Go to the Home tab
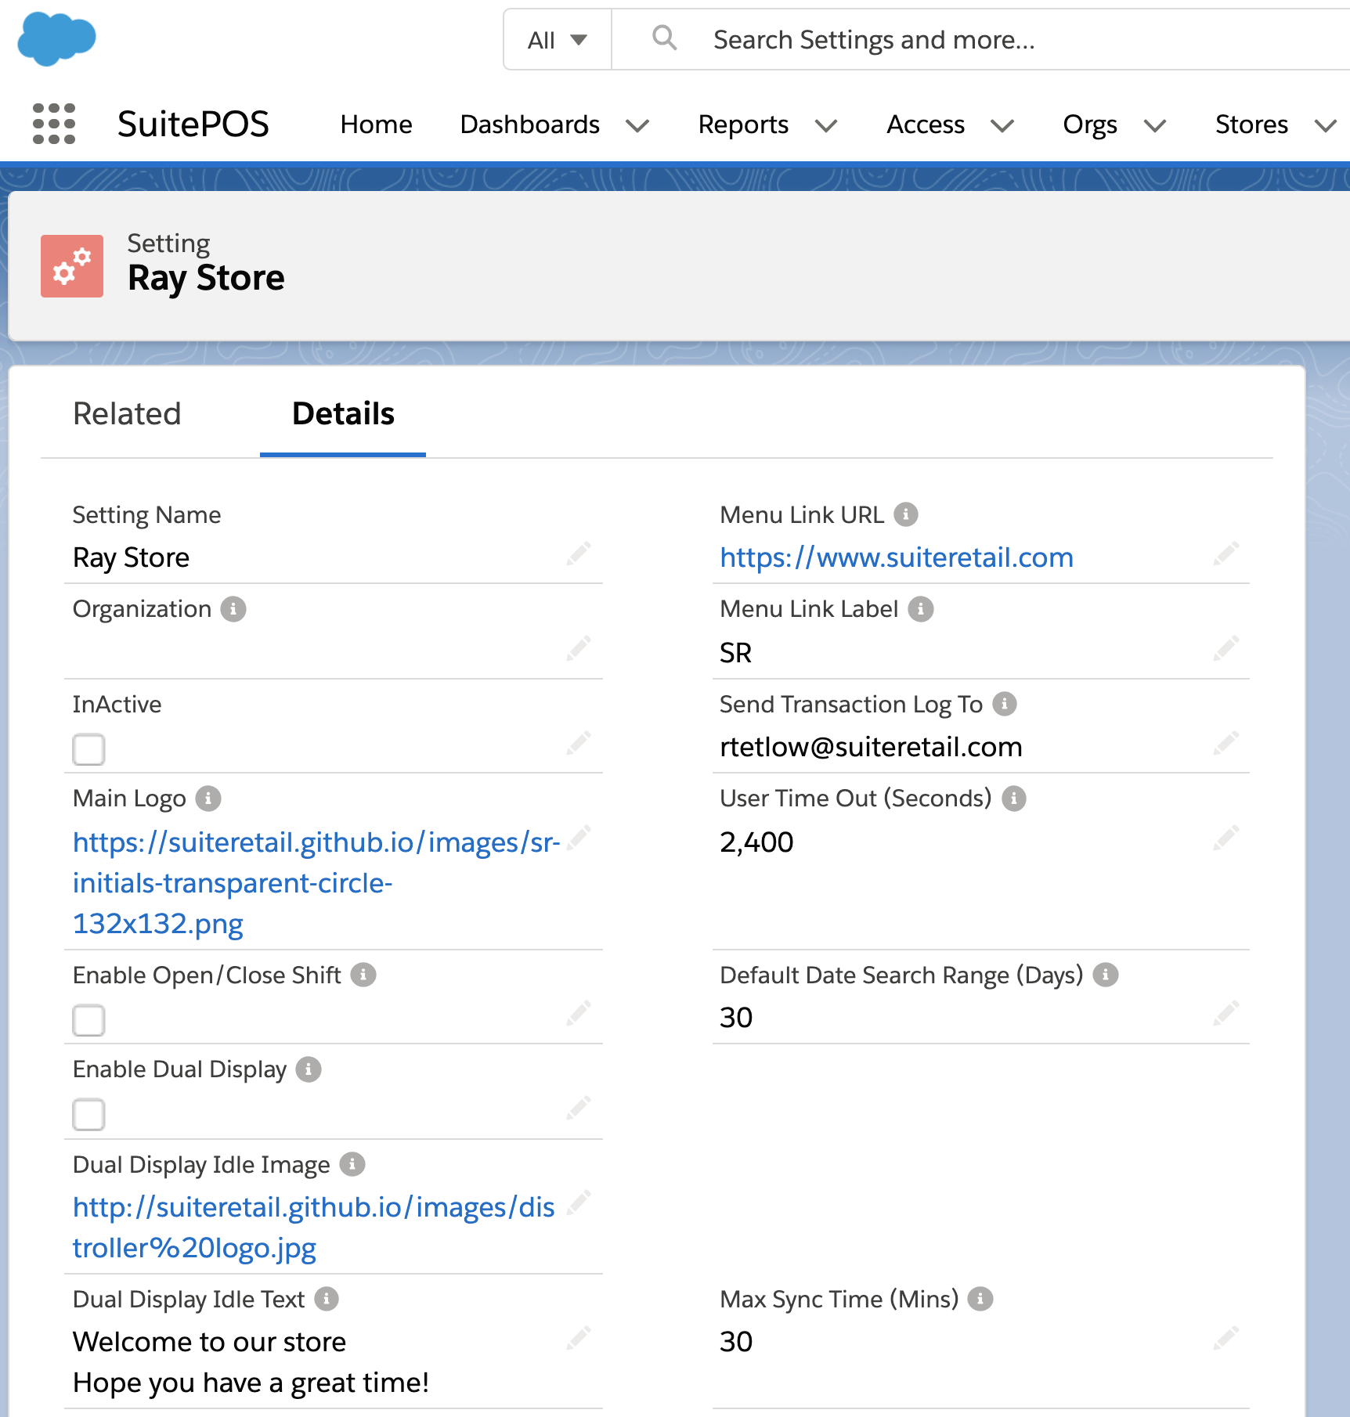Viewport: 1350px width, 1417px height. point(376,124)
